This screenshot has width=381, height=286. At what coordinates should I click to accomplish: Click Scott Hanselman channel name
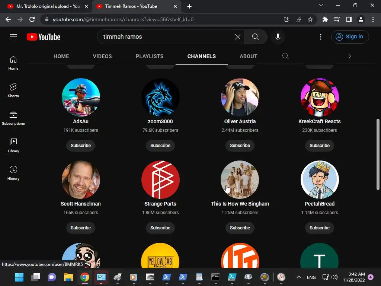(x=81, y=204)
